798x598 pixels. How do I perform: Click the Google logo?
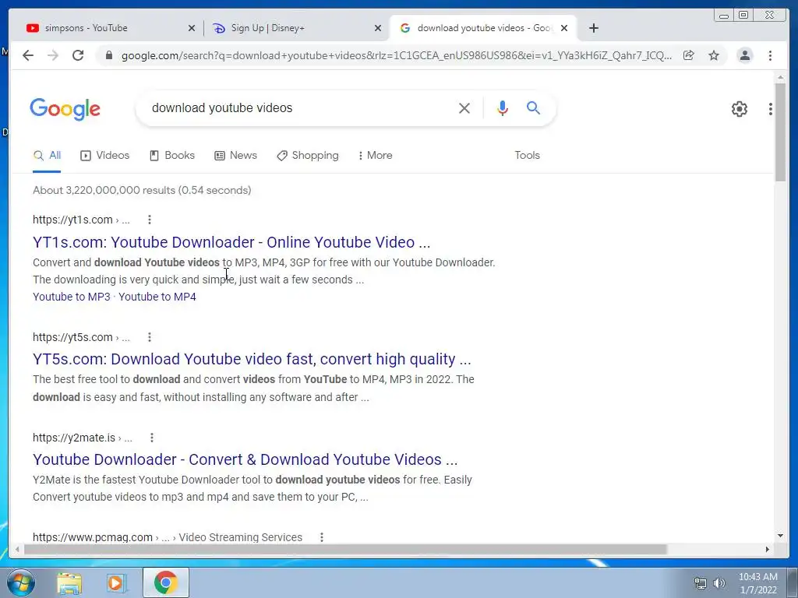coord(65,109)
